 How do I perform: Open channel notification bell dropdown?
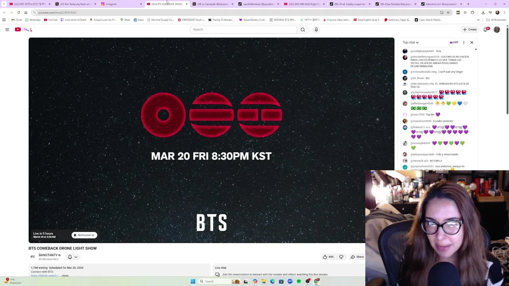(x=72, y=257)
